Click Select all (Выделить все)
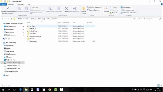163x92 pixels. tap(126, 7)
